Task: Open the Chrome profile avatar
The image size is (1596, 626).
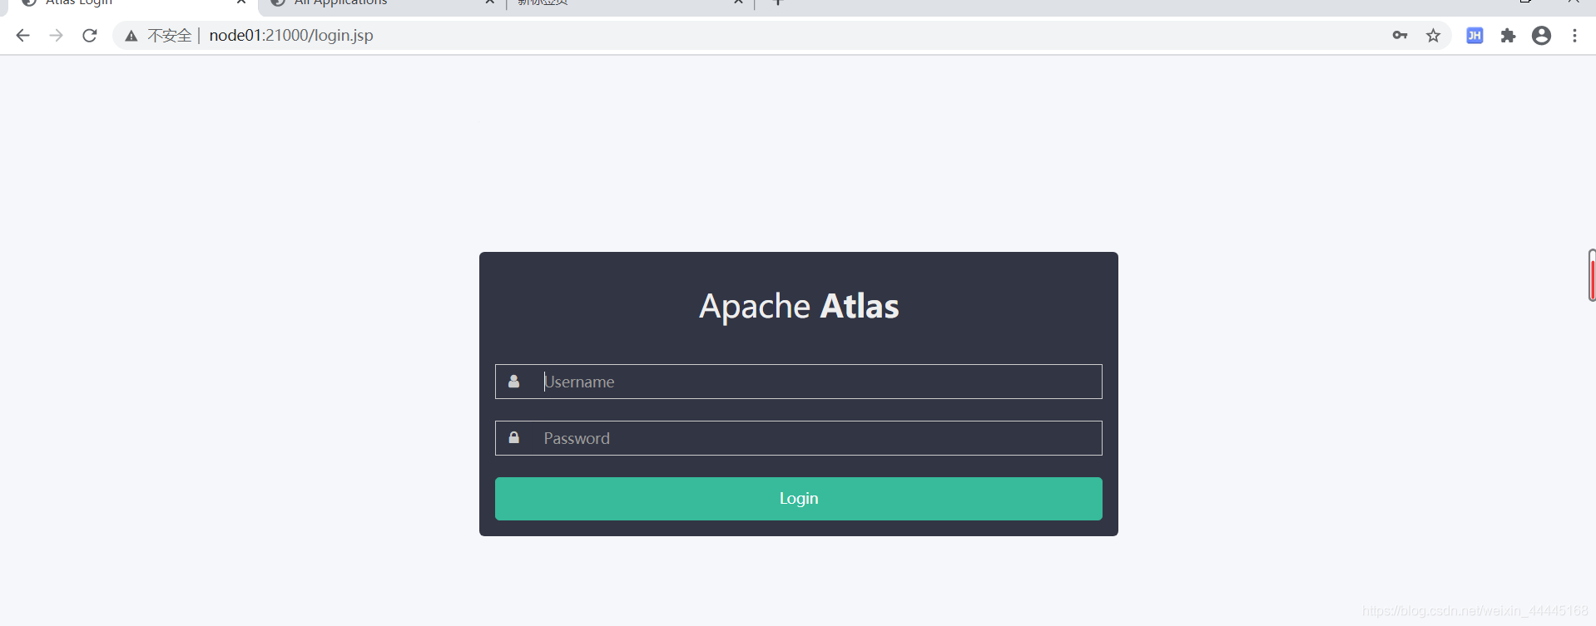Action: click(1541, 36)
